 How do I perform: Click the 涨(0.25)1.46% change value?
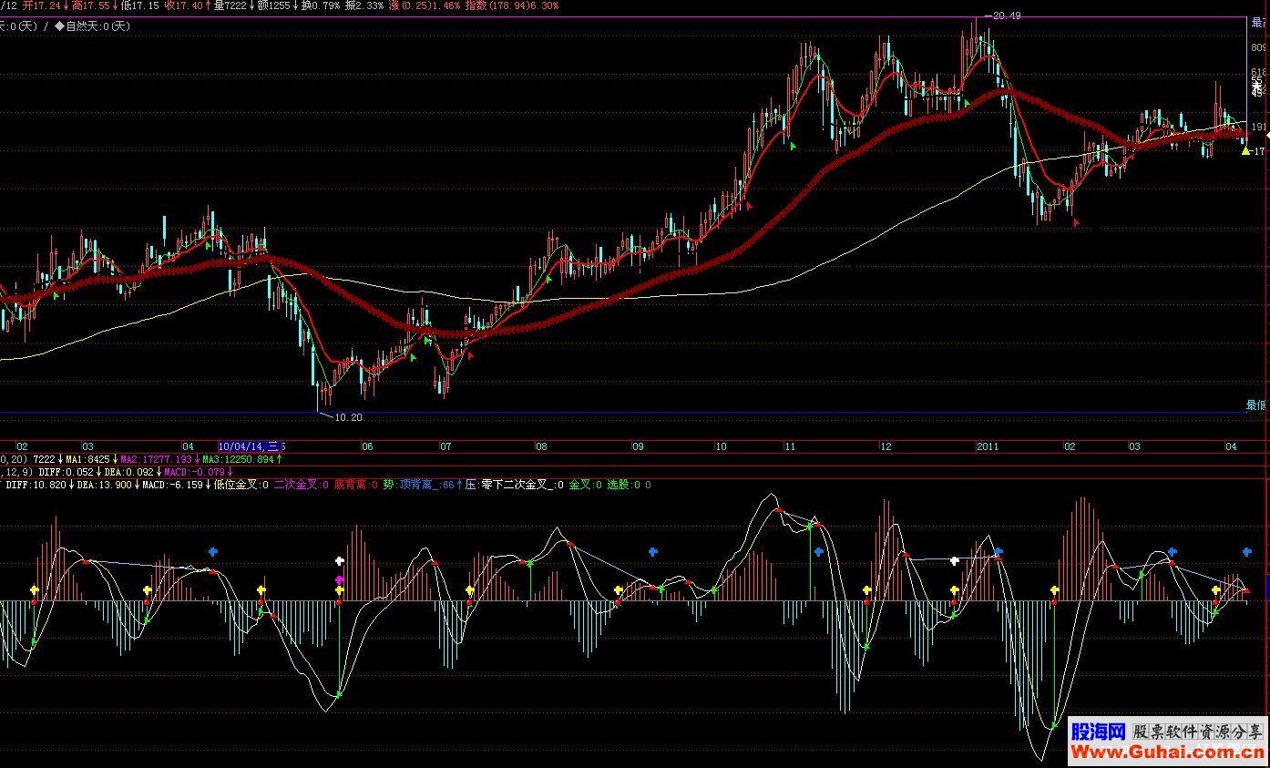pyautogui.click(x=425, y=5)
